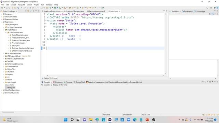The image size is (219, 123).
Task: Collapse the src/test/java folder
Action: pyautogui.click(x=4, y=30)
